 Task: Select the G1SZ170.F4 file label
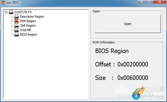click(x=23, y=12)
